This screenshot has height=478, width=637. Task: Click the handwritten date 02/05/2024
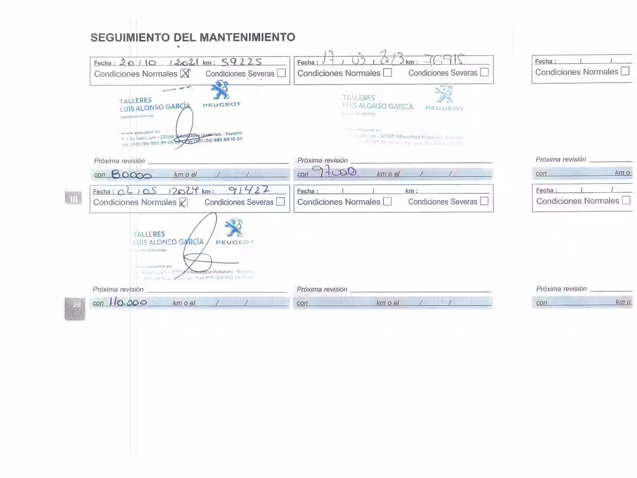(158, 190)
